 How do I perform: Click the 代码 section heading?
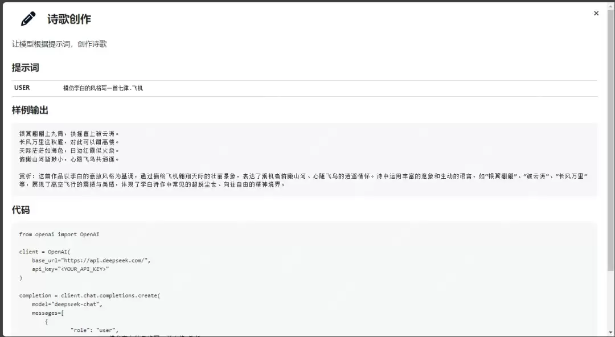point(20,209)
